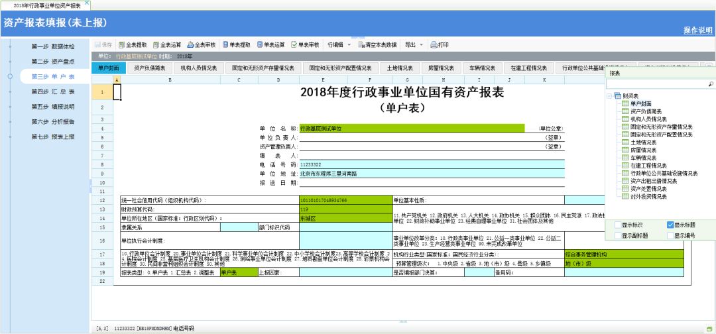The image size is (716, 334).
Task: Click the 综合事务管理机构 cell
Action: pos(624,254)
